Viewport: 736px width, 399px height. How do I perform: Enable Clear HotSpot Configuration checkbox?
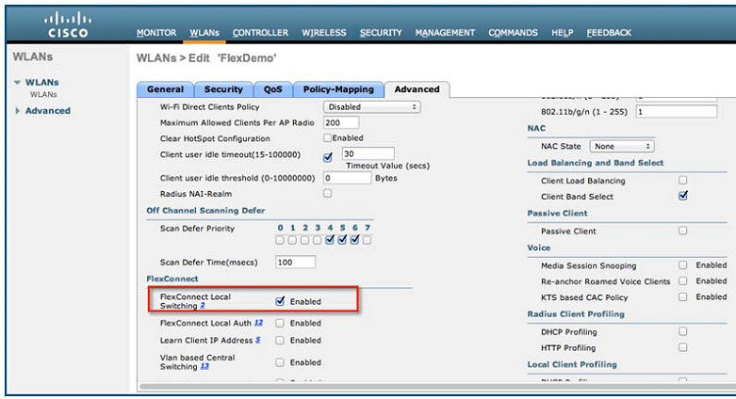pyautogui.click(x=327, y=137)
